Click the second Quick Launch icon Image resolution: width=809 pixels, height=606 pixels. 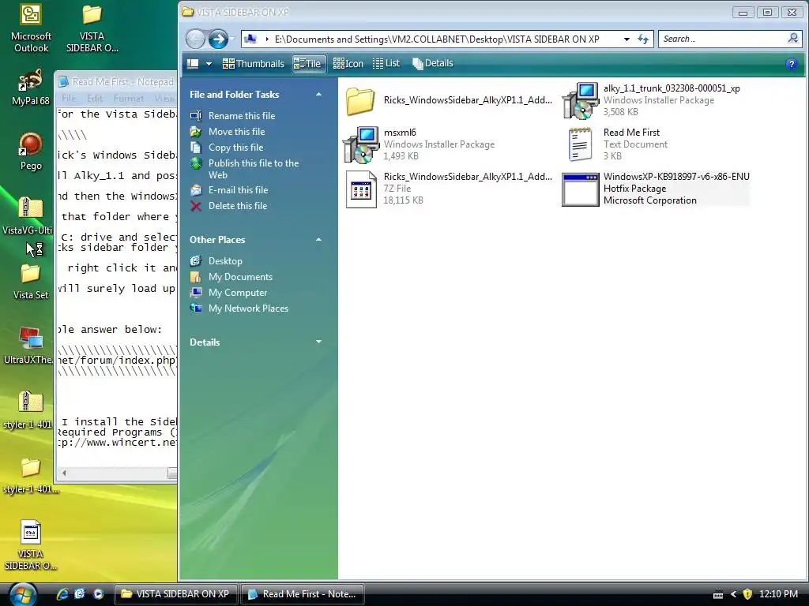click(80, 593)
